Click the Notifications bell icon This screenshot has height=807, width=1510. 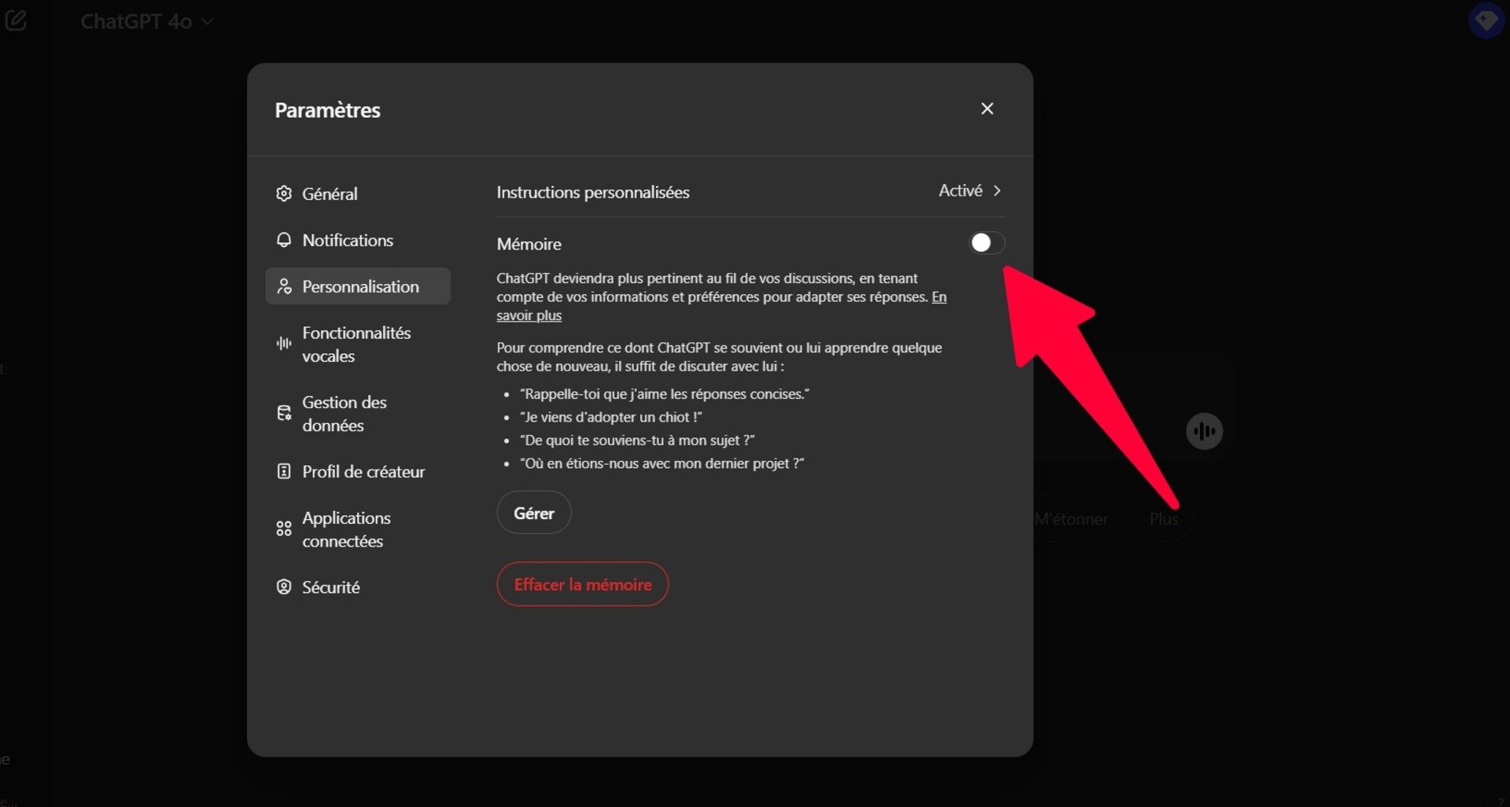pos(284,240)
